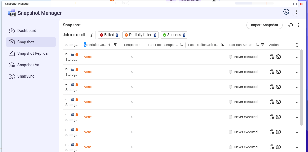
Task: Take a snapshot for the j... row
Action: (278, 132)
